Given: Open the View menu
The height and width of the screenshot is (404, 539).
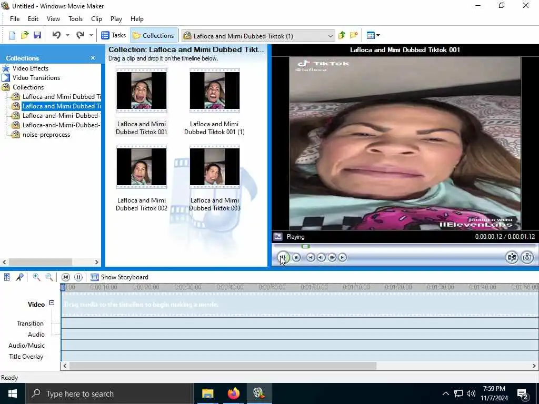Looking at the screenshot, I should [53, 19].
